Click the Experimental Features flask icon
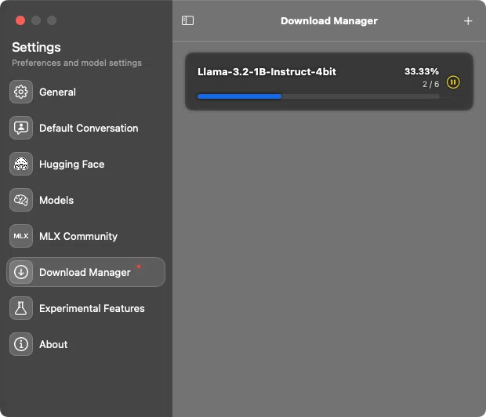 [20, 308]
